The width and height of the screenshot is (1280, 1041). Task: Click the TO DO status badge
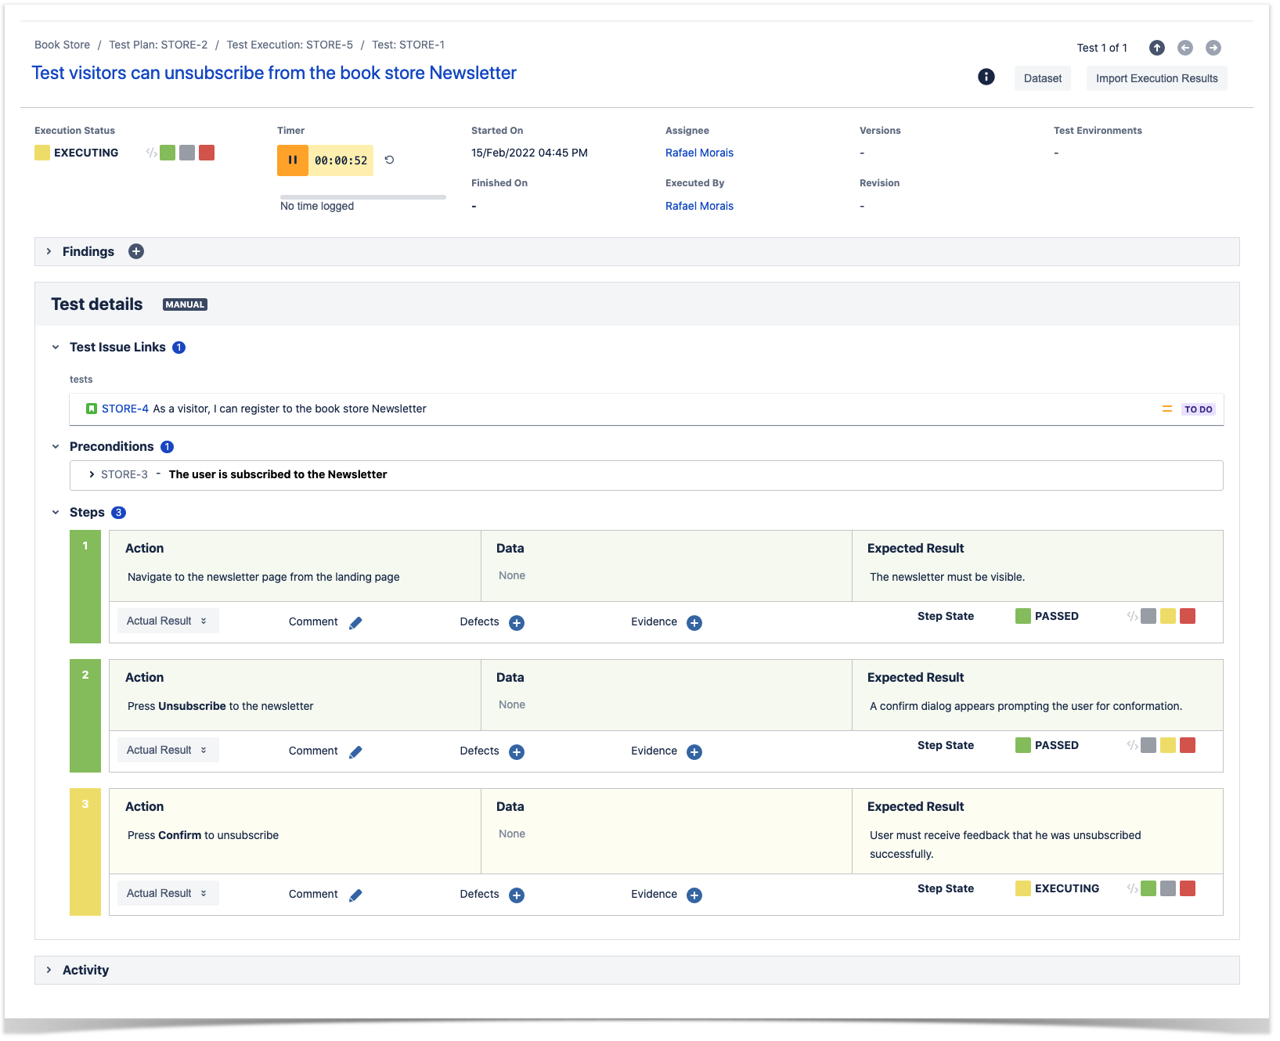pyautogui.click(x=1198, y=409)
